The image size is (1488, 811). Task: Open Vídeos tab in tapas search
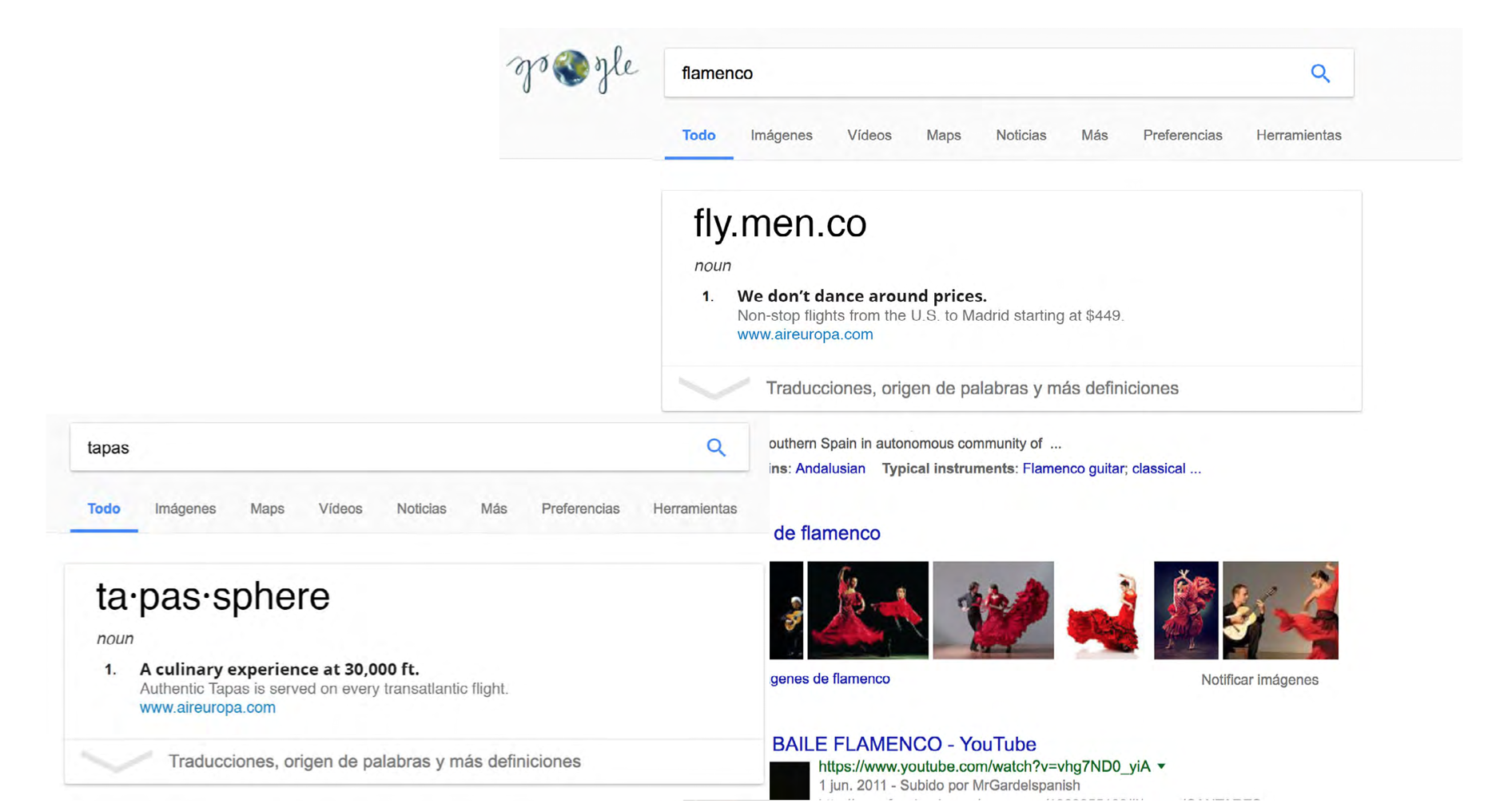(340, 508)
